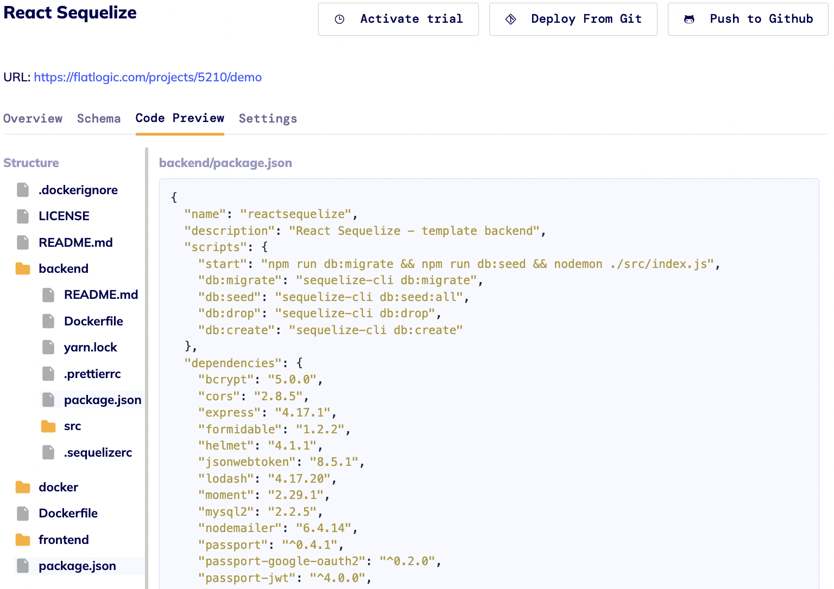The image size is (834, 589).
Task: Select the Code Preview tab
Action: pos(180,118)
